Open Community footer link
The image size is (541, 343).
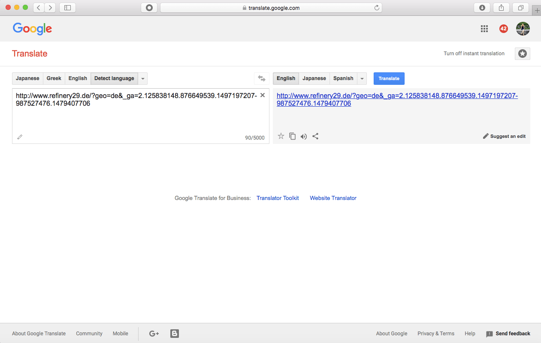tap(89, 334)
